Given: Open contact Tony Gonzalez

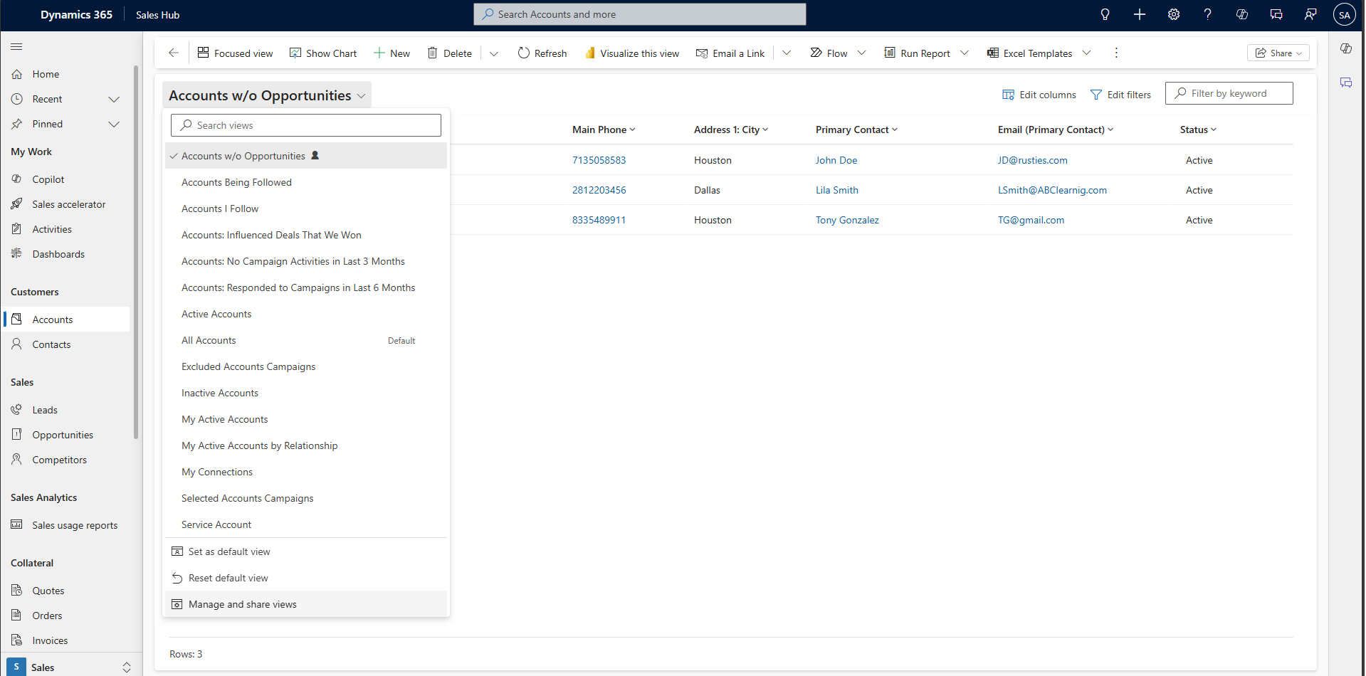Looking at the screenshot, I should 847,220.
